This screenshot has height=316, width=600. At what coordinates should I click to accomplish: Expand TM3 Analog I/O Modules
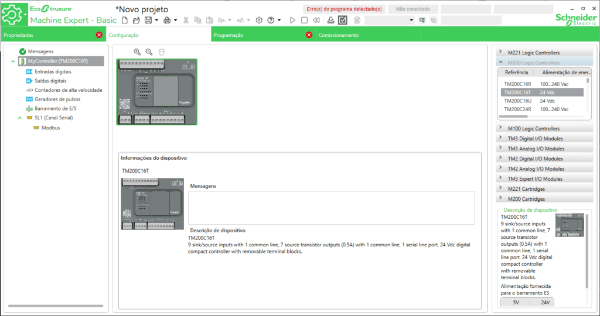pyautogui.click(x=544, y=149)
